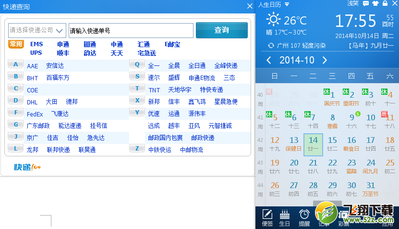Viewport: 399px width, 229px height.
Task: Click the 浅笑 username
Action: click(353, 3)
